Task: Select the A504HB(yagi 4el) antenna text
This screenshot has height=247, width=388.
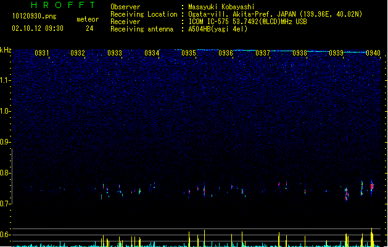Action: click(x=218, y=29)
